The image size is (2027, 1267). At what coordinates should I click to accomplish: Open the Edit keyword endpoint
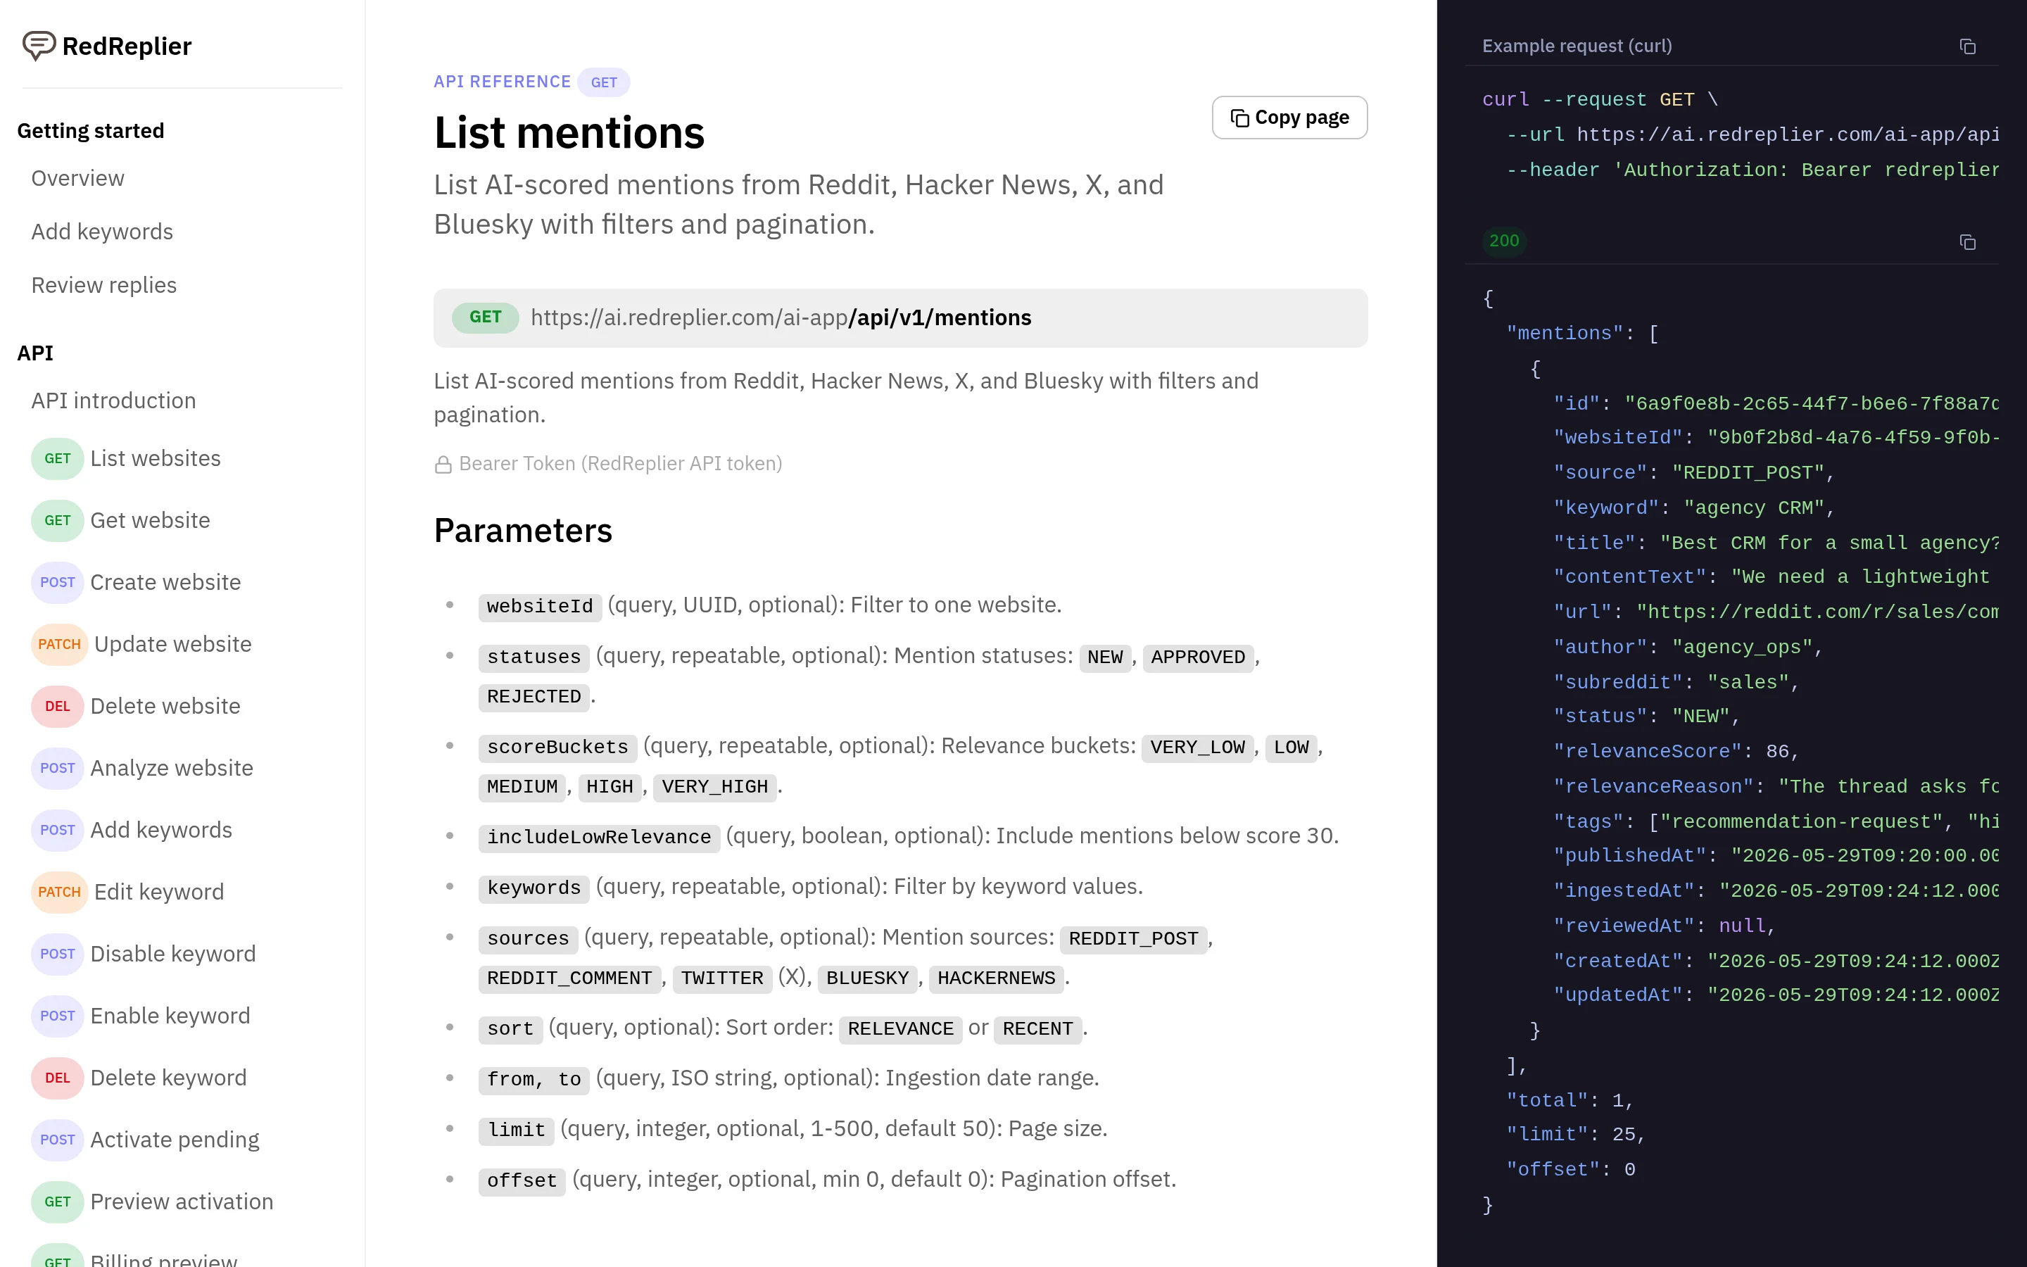(158, 892)
